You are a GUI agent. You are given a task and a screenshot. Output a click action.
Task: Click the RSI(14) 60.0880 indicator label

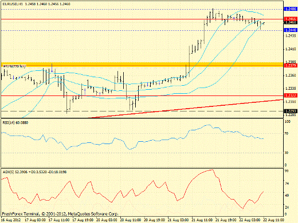15,122
